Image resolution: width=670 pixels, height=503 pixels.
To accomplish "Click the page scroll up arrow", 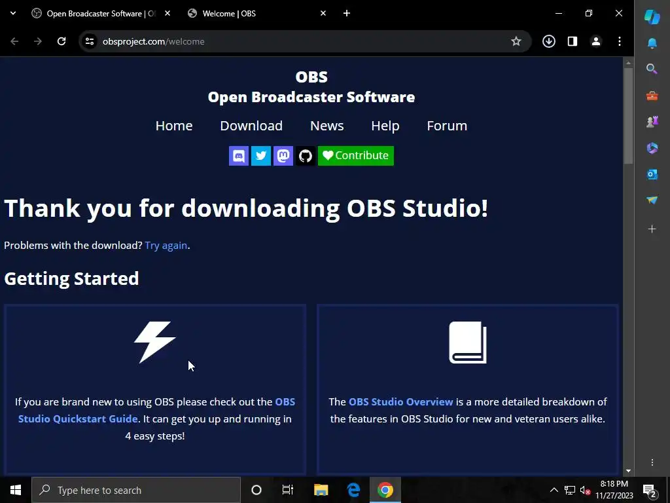I will pos(628,63).
